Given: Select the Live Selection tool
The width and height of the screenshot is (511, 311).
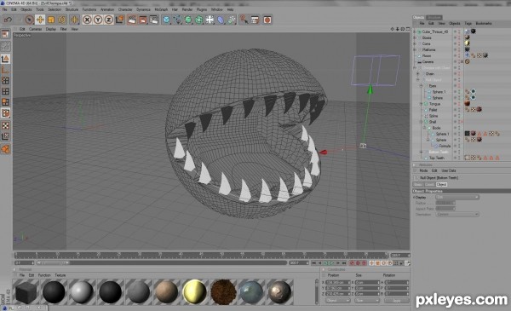Looking at the screenshot, I should coord(29,20).
